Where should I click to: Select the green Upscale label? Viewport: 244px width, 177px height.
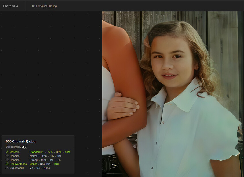[15, 152]
